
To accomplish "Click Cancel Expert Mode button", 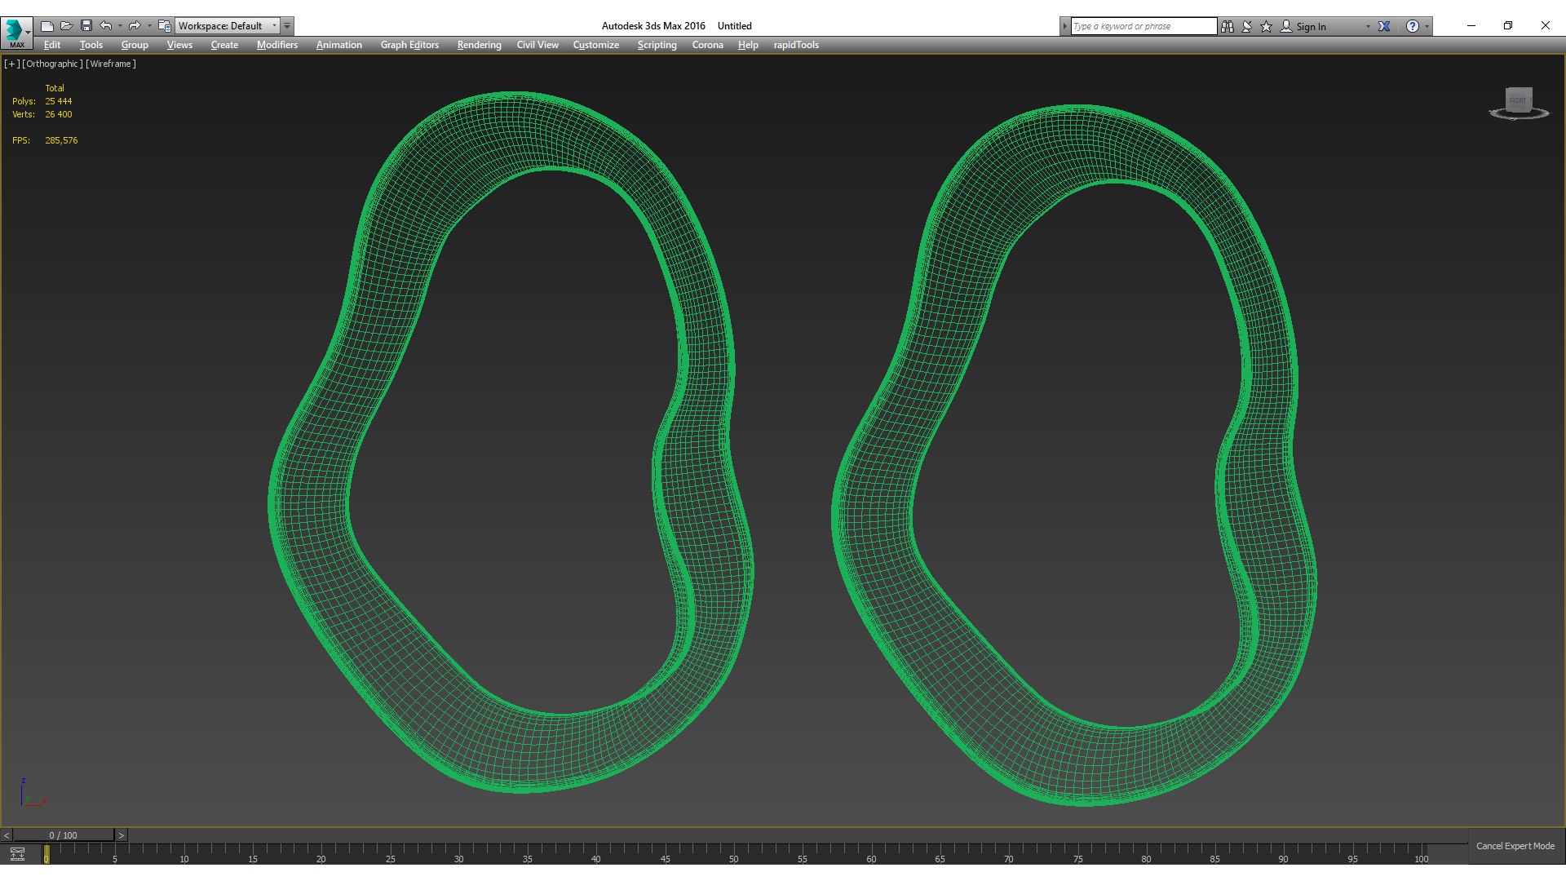I will 1515,846.
